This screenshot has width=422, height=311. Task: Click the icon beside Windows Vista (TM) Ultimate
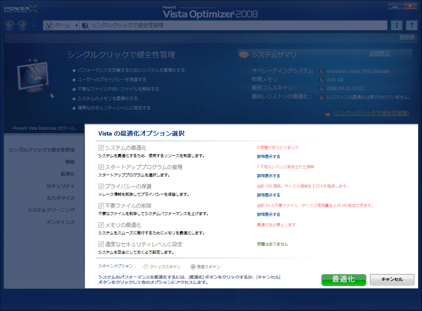click(322, 71)
